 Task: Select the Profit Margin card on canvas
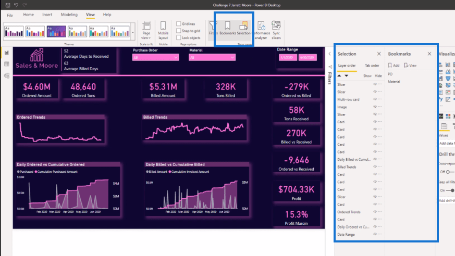(x=296, y=217)
